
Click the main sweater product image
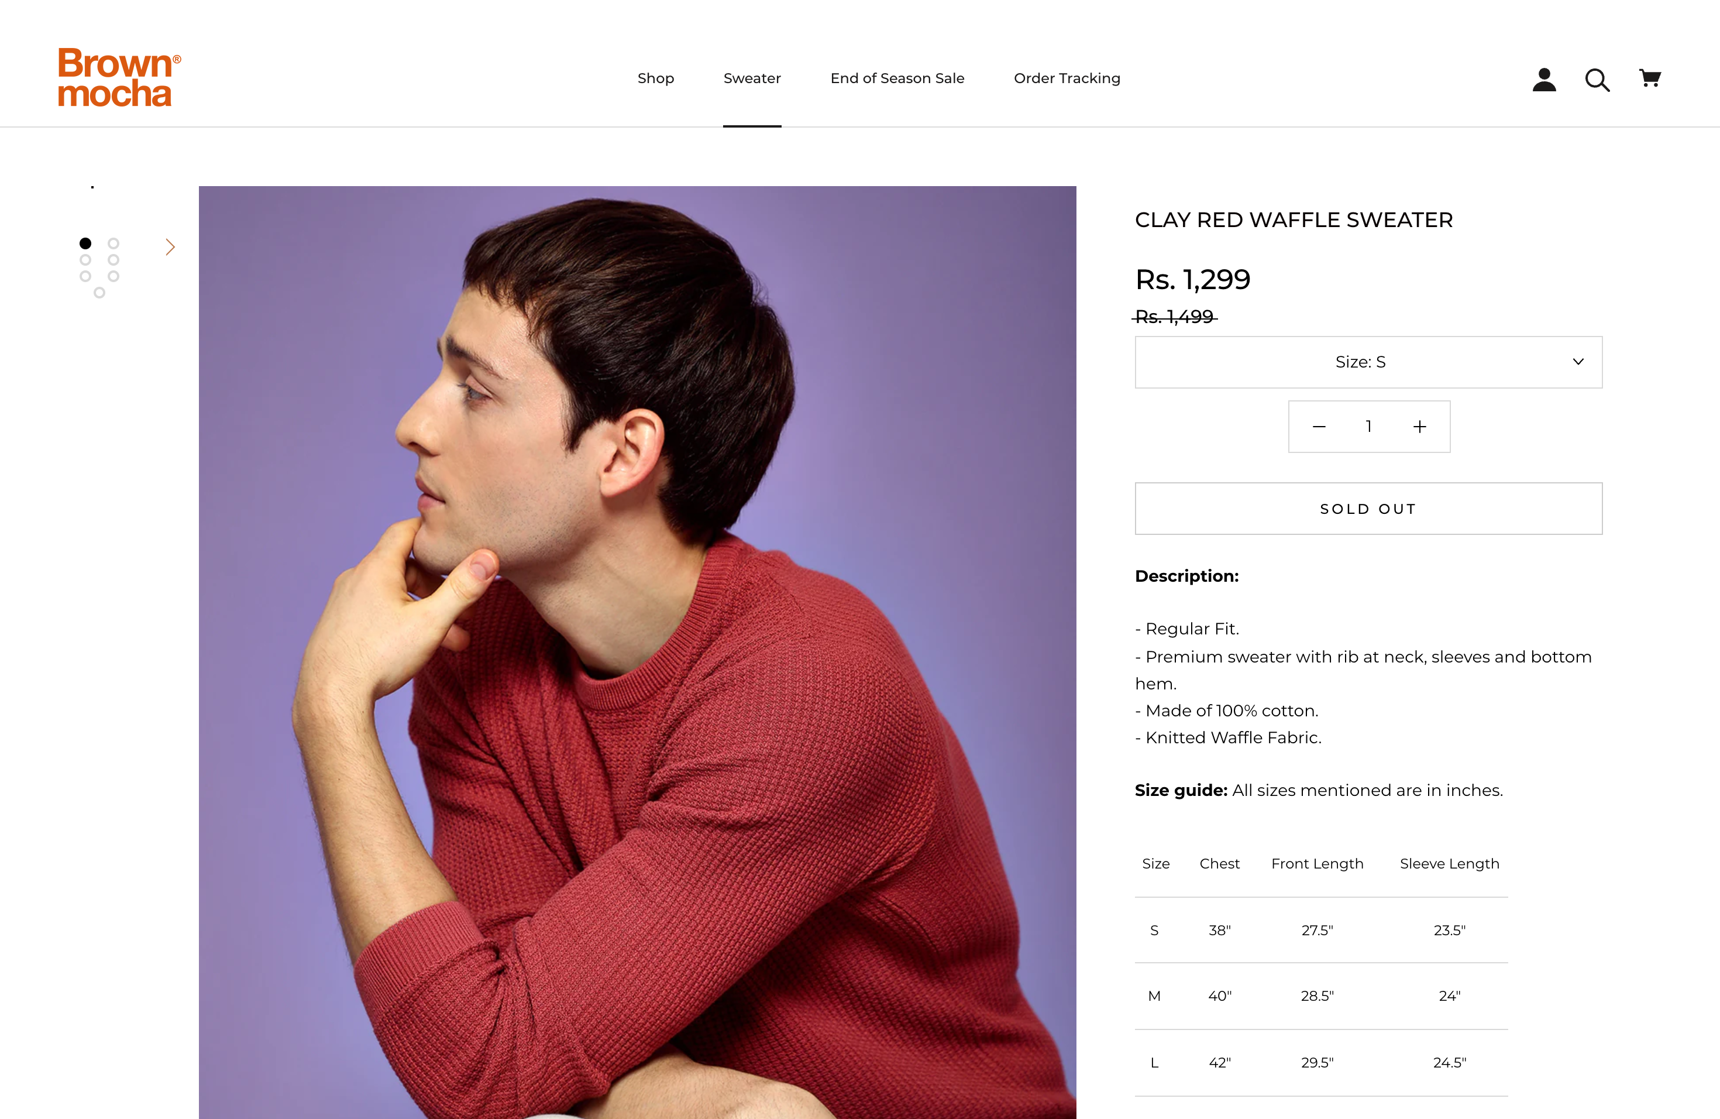(637, 651)
